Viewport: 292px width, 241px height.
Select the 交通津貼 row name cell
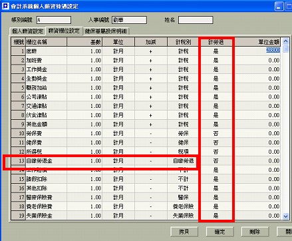pyautogui.click(x=46, y=106)
